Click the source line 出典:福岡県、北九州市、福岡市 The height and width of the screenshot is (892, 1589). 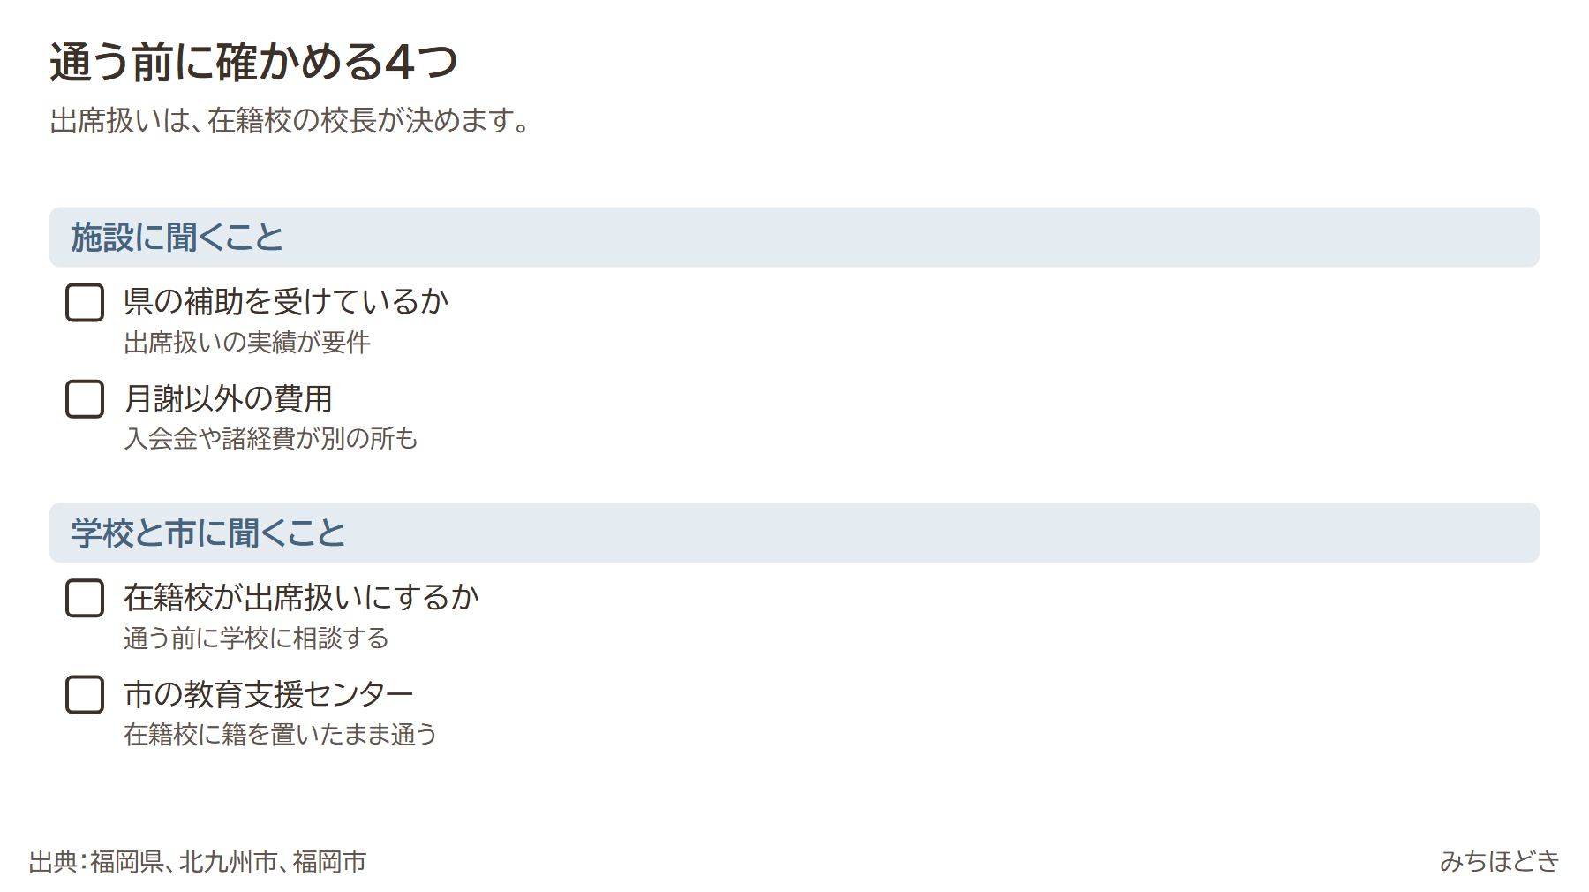pyautogui.click(x=198, y=862)
